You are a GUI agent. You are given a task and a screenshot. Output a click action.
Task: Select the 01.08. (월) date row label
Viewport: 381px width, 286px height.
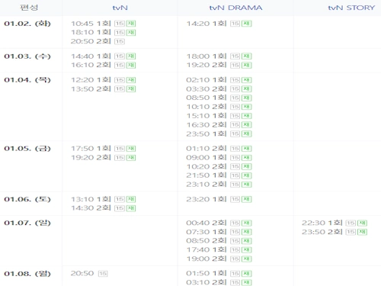tap(27, 274)
